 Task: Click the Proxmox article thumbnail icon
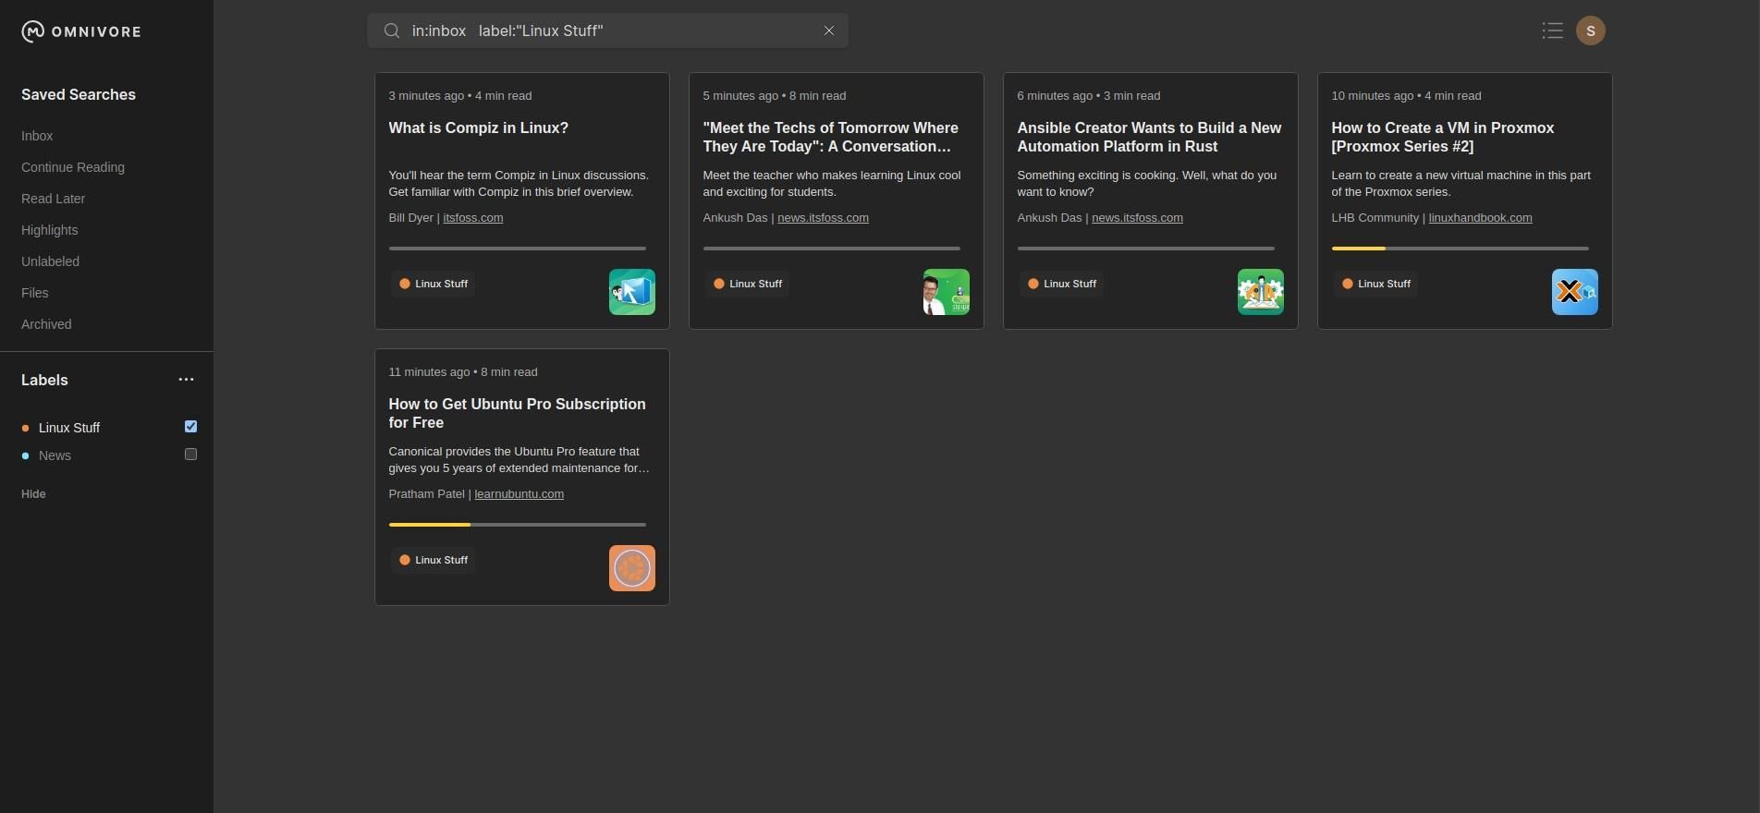pos(1574,292)
